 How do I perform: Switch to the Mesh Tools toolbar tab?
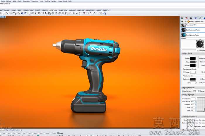81,10
